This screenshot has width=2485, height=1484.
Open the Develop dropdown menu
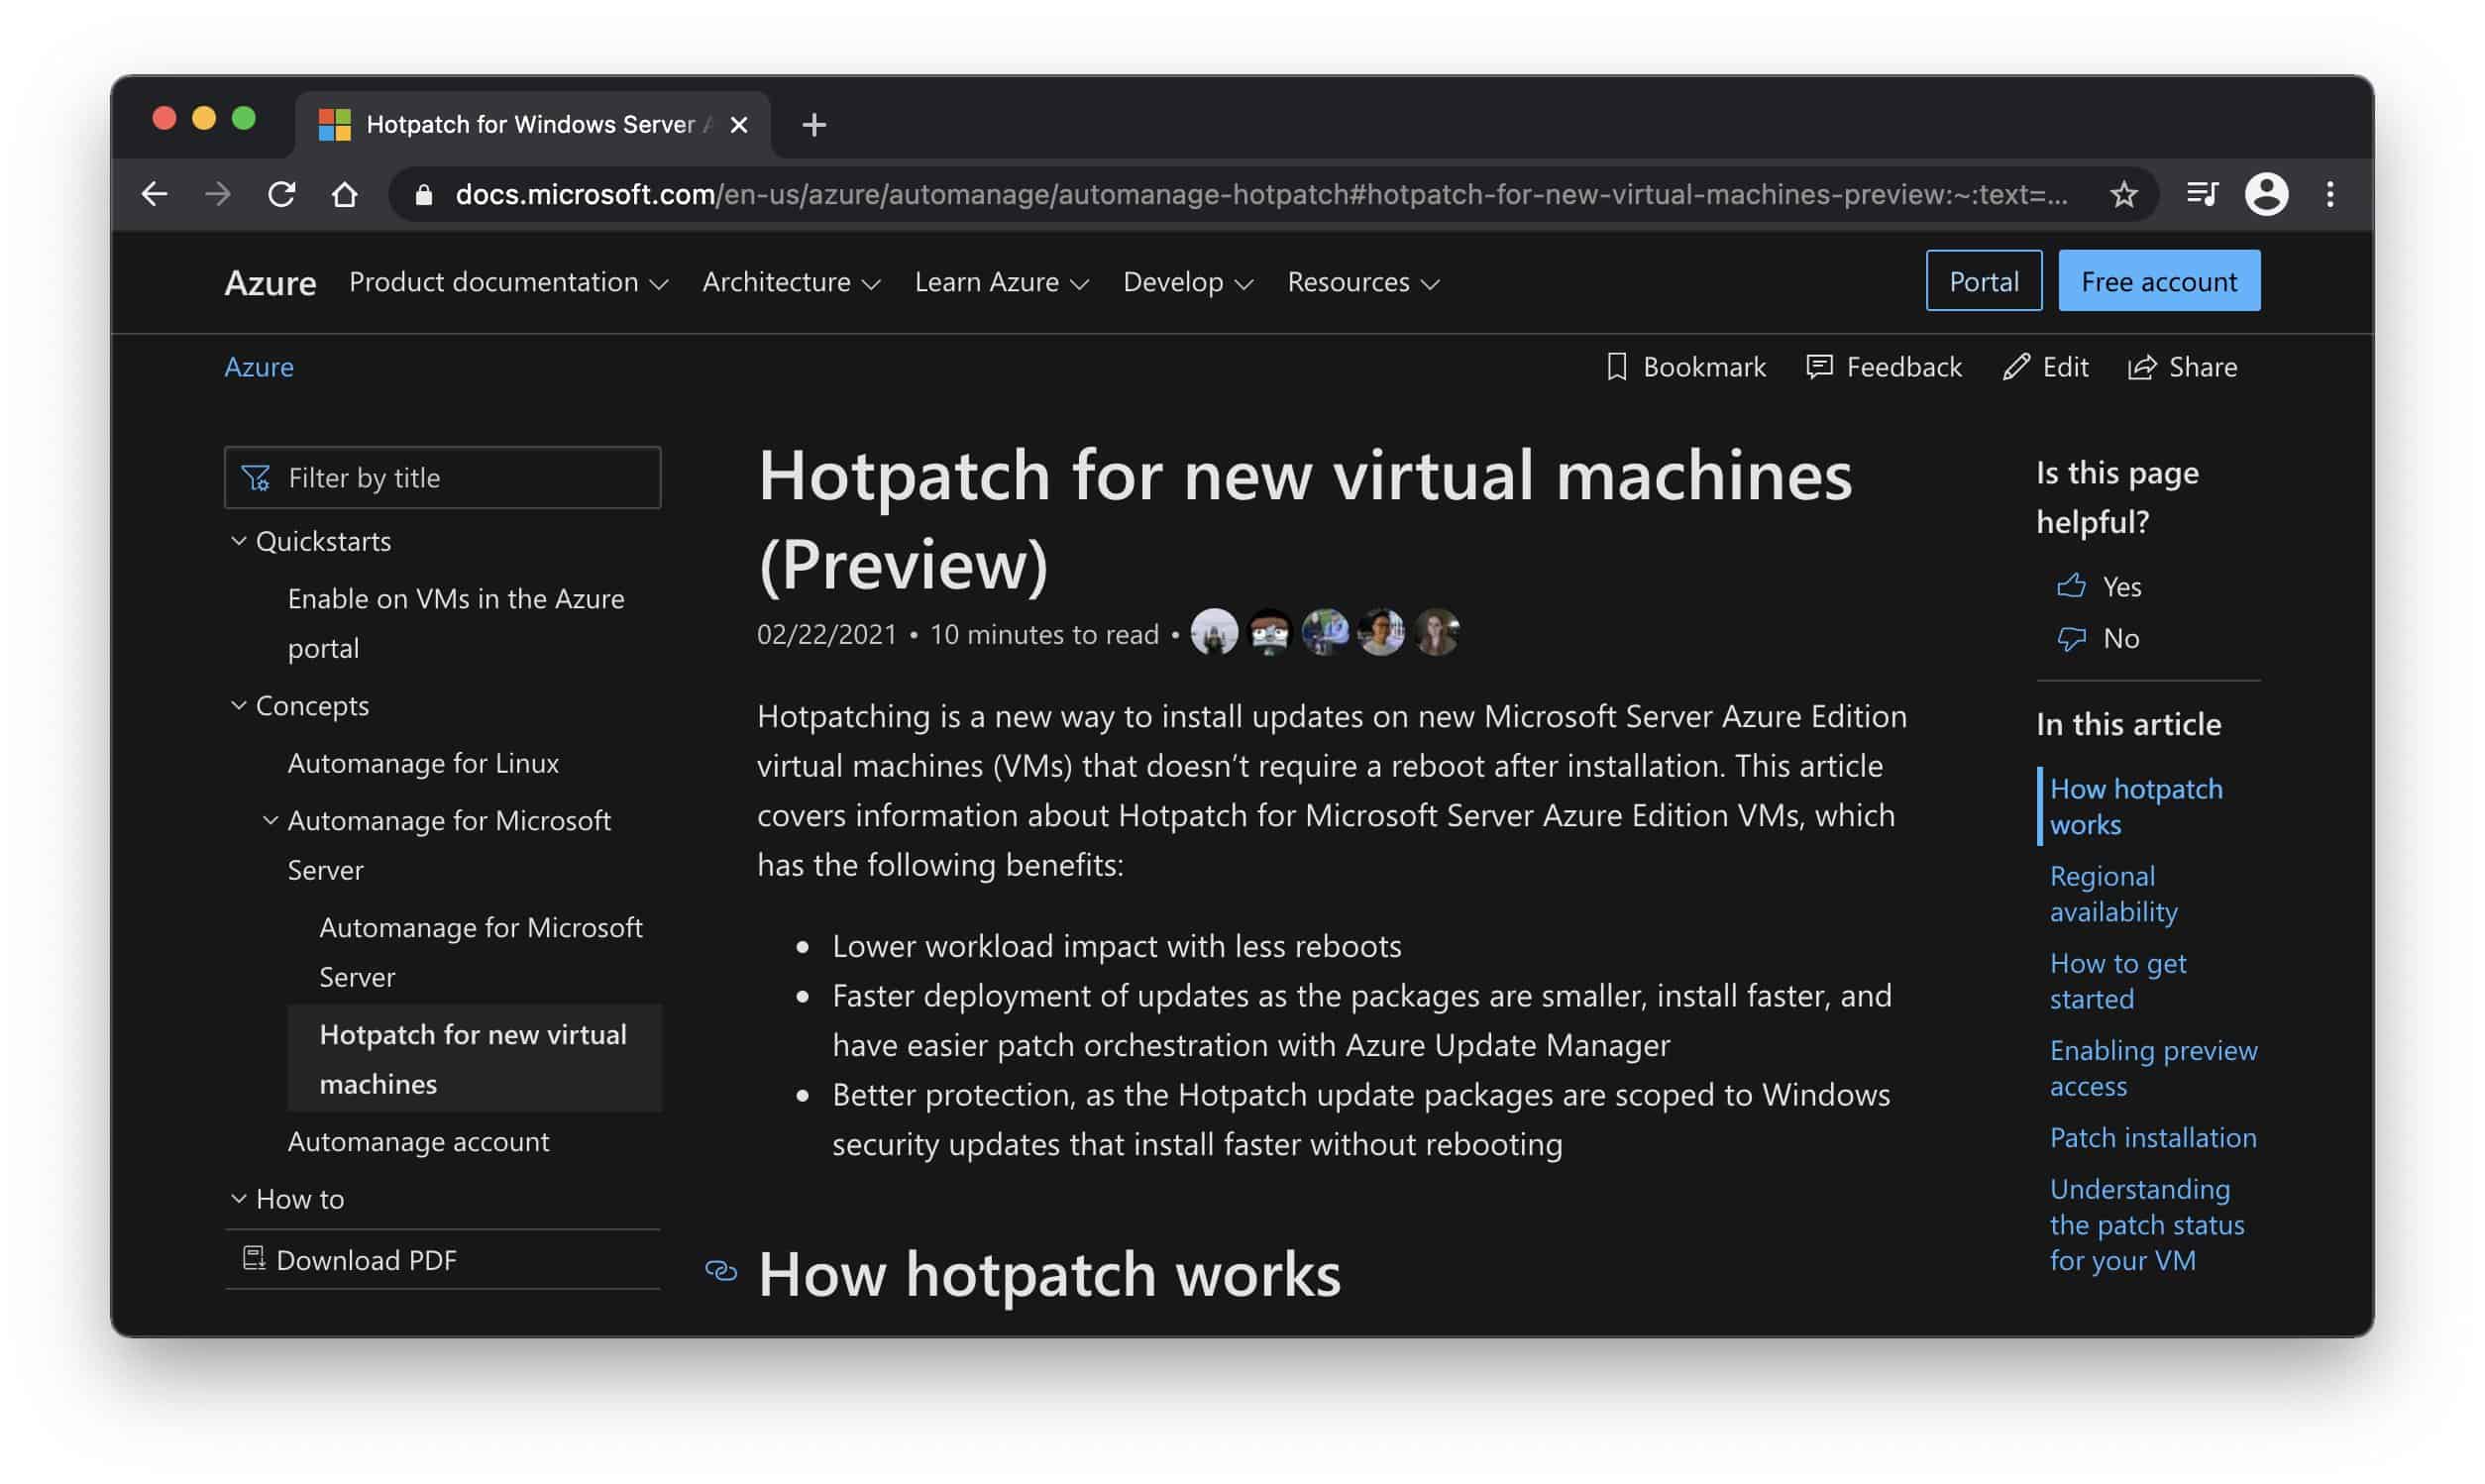1188,282
